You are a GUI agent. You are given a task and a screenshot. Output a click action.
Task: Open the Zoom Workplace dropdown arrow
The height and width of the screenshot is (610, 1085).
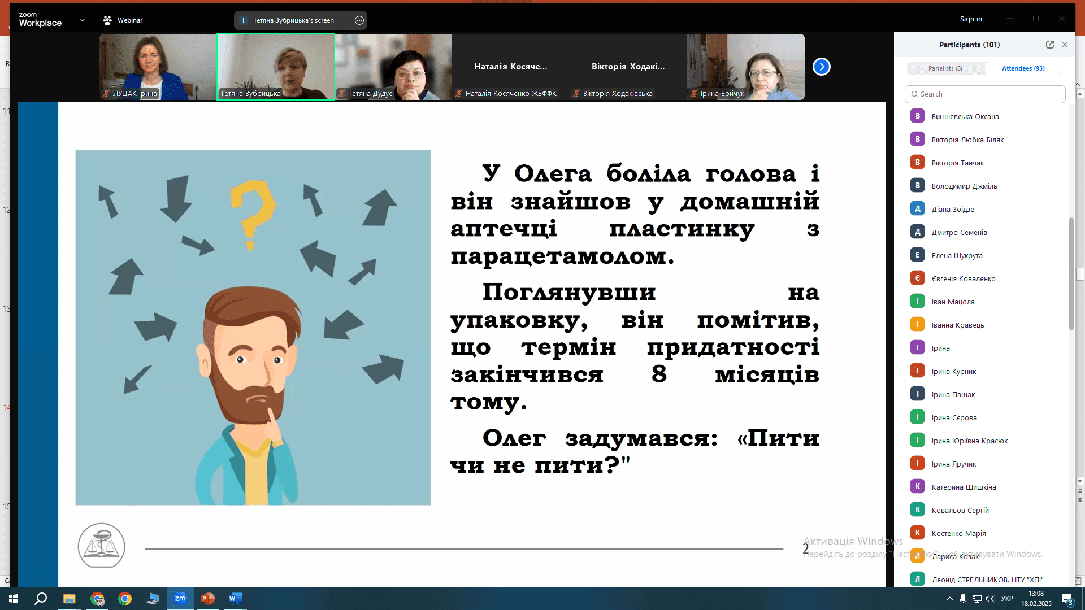coord(83,20)
